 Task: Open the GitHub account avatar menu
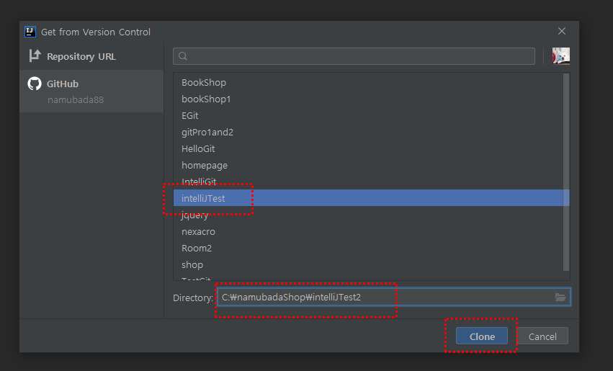(x=560, y=56)
